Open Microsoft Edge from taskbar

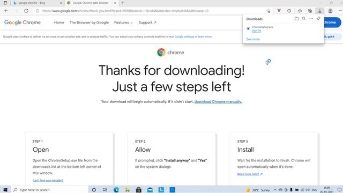[116, 190]
